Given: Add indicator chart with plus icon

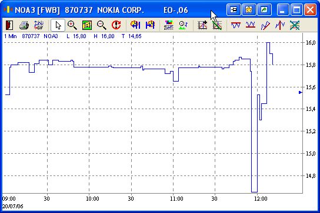Looking at the screenshot, I should click(x=202, y=25).
